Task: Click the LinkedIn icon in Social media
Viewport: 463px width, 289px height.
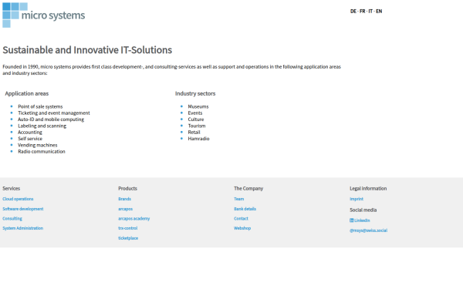Action: coord(351,220)
